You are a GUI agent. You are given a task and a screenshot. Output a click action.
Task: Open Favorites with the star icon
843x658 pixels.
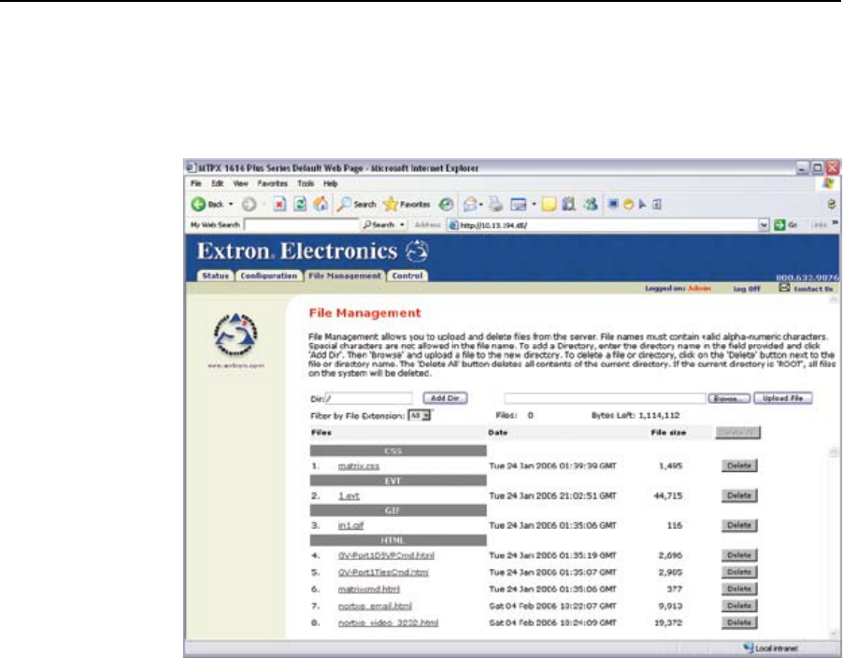(x=391, y=205)
